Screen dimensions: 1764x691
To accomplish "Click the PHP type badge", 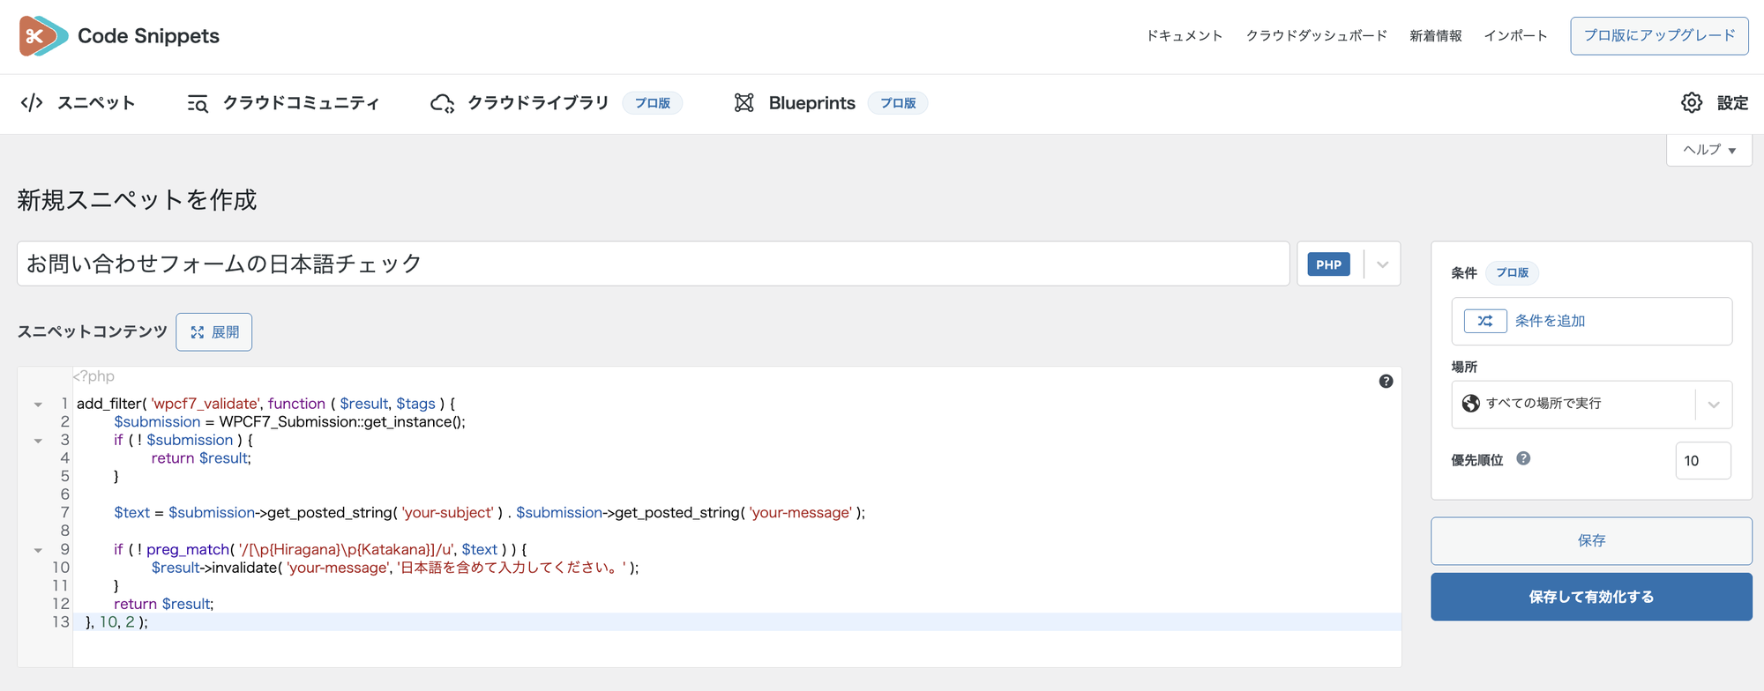I will 1328,264.
